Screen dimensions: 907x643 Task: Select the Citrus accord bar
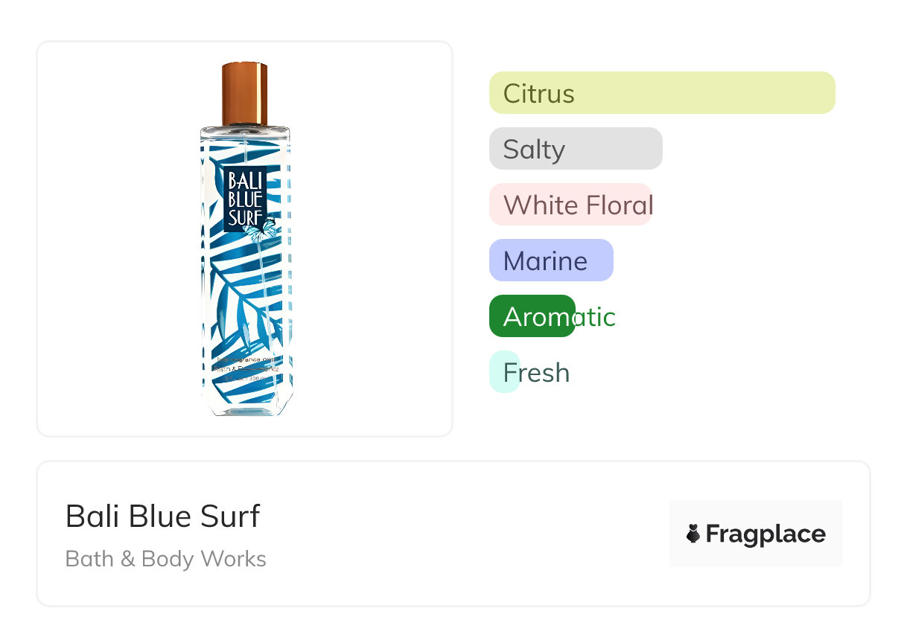click(x=661, y=93)
